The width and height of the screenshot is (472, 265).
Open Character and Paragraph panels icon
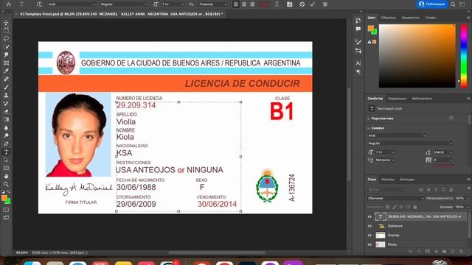click(290, 4)
